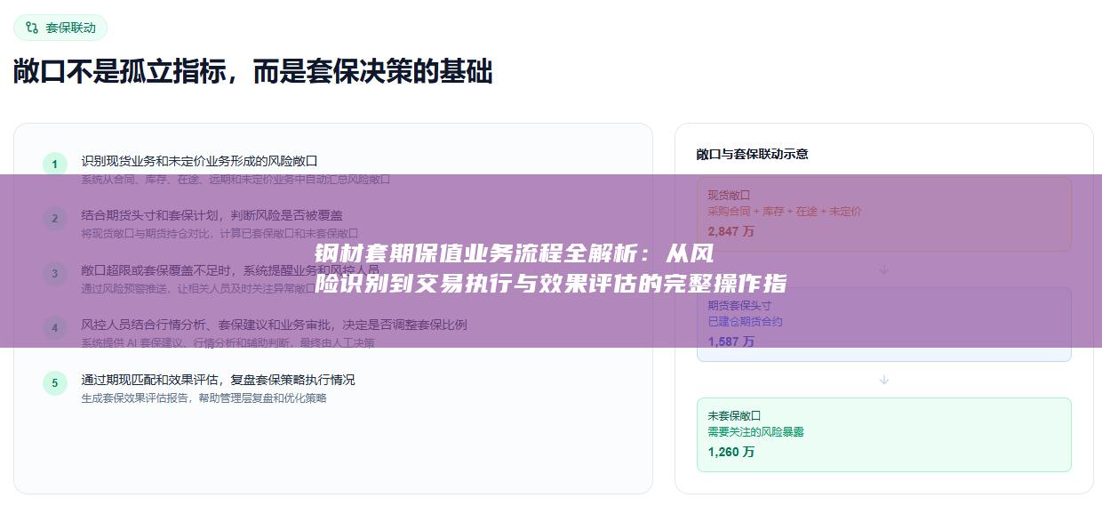1102x522 pixels.
Task: Click the 1,260 万 value
Action: pos(731,452)
